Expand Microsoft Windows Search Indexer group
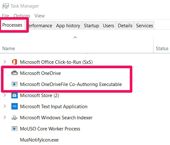 pos(5,117)
